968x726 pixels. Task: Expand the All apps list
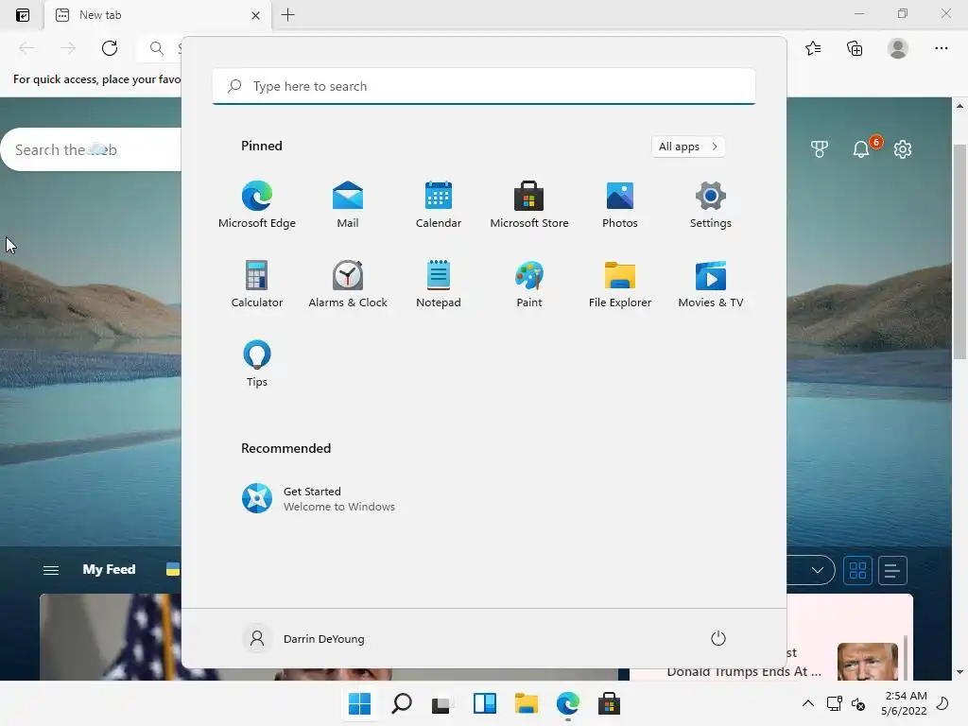coord(688,147)
